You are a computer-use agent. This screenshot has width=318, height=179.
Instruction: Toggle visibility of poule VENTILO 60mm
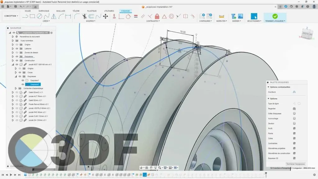tap(17, 108)
